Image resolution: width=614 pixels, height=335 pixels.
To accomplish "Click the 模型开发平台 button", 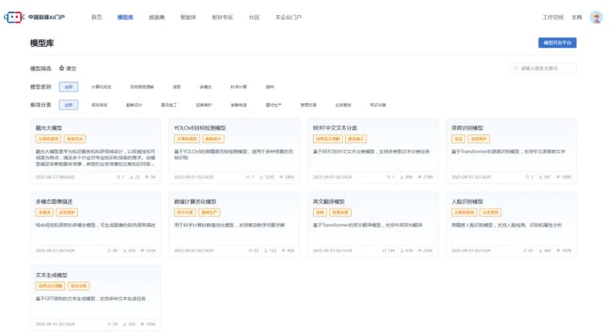I will pos(557,43).
